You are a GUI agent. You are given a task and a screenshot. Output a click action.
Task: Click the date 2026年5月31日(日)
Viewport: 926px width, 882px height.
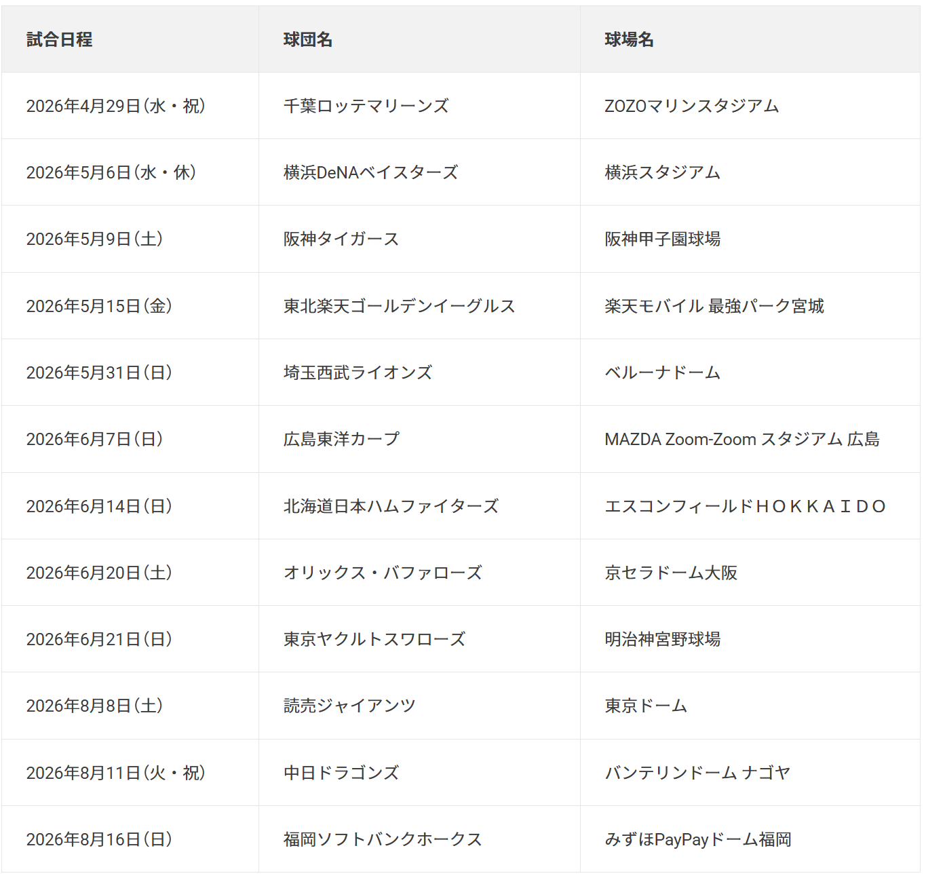[99, 372]
